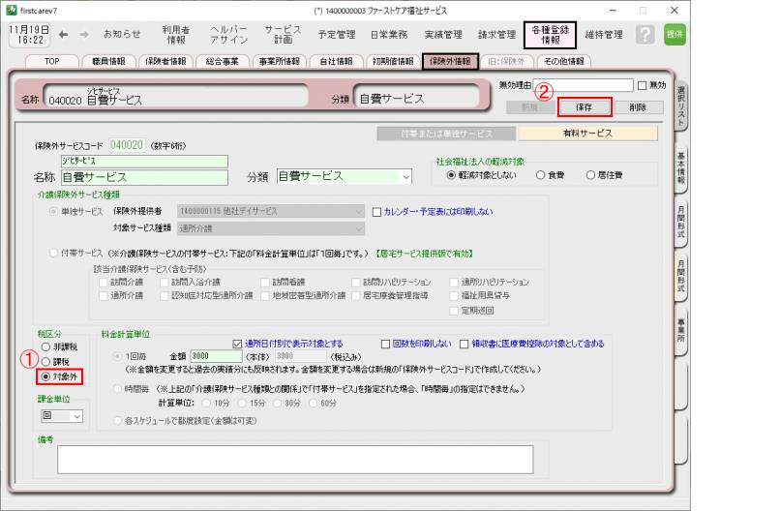Expand the 分類 自費サービス dropdown

tap(405, 177)
